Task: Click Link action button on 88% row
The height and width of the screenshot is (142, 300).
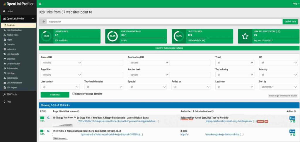Action: [x=292, y=118]
